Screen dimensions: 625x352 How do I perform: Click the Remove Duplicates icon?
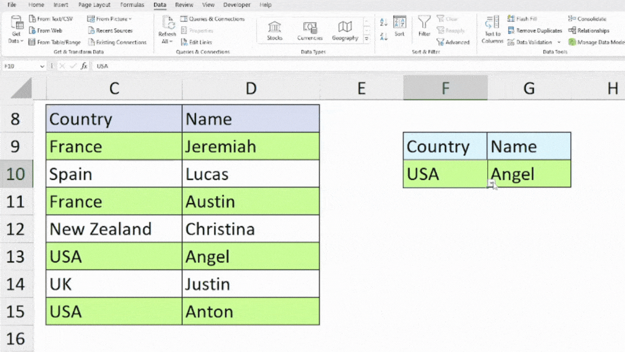coord(534,30)
